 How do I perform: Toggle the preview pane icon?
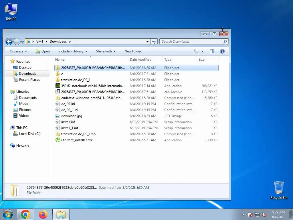(x=212, y=51)
